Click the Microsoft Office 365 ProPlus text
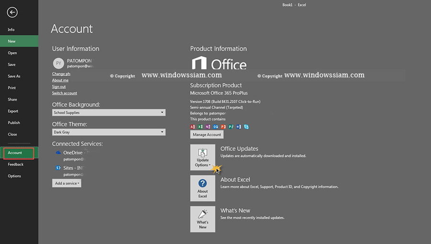Viewport: 431px width, 244px height. [219, 93]
